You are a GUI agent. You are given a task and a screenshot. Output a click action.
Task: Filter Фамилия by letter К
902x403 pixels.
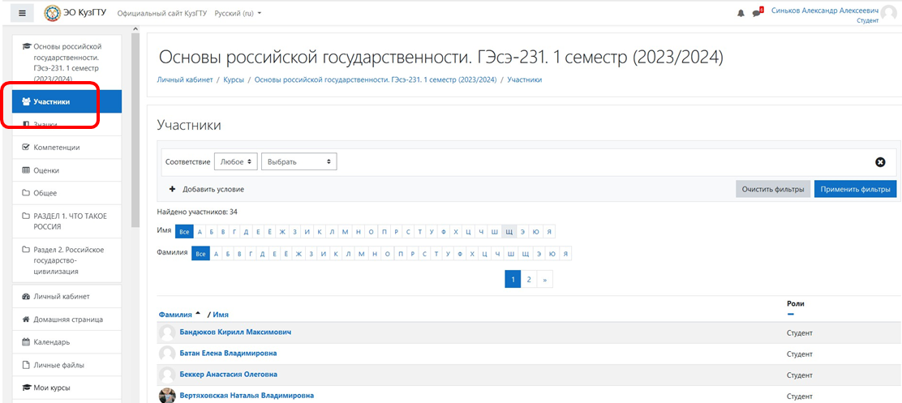pyautogui.click(x=335, y=254)
